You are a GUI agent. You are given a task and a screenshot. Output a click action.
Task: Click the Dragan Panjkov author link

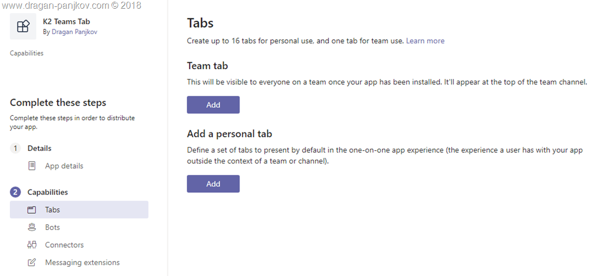click(x=74, y=32)
